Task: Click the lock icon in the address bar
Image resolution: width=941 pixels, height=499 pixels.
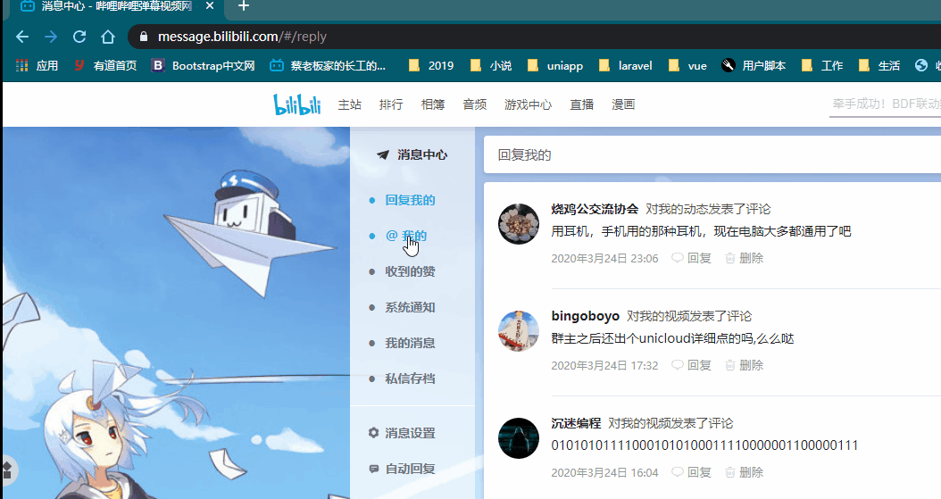Action: [x=144, y=37]
